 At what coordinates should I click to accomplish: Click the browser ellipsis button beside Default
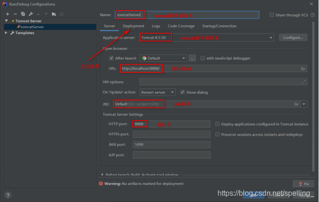coord(192,58)
